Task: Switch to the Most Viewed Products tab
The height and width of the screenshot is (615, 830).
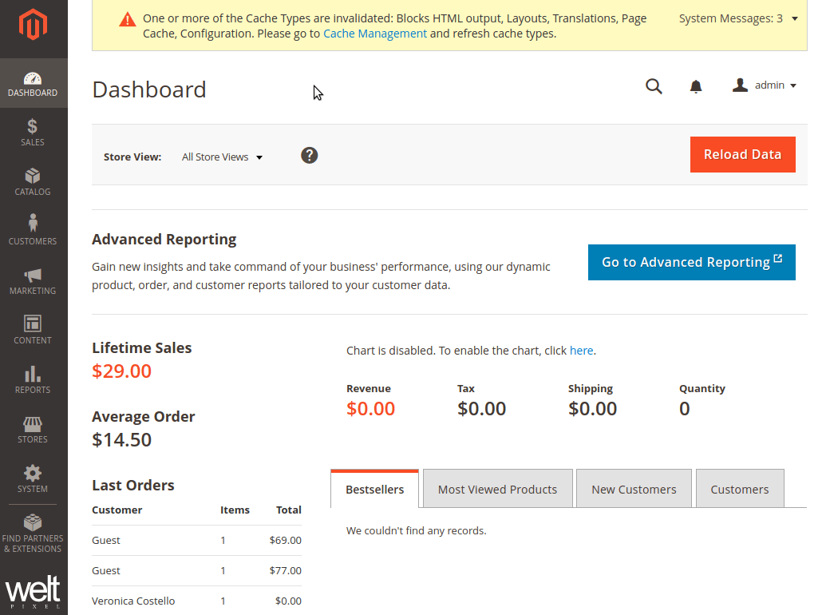Action: click(x=497, y=488)
